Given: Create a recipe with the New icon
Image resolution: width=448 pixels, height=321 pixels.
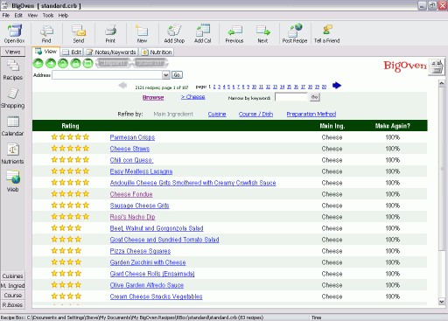Looking at the screenshot, I should (x=142, y=33).
